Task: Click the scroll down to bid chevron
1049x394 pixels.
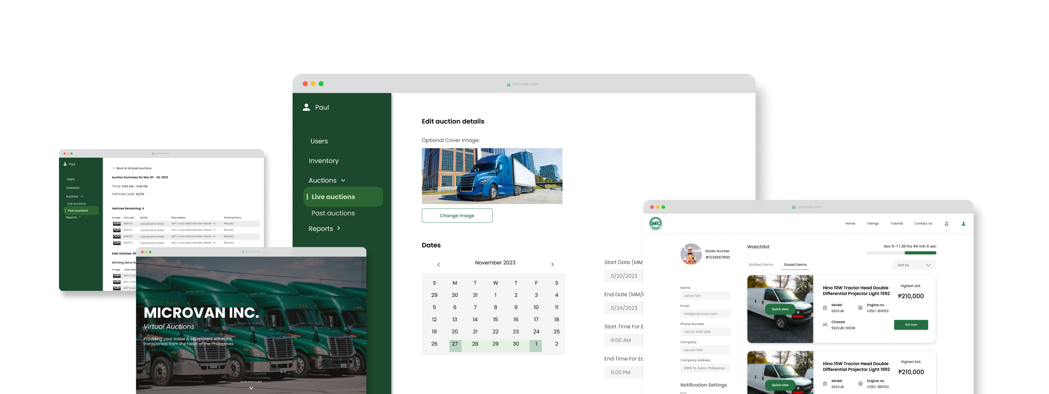Action: tap(251, 388)
